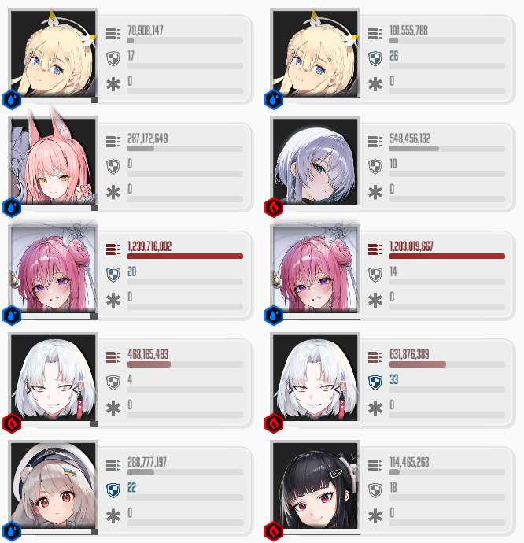This screenshot has height=543, width=524.
Task: Select the white-capped character portrait
Action: tap(53, 485)
